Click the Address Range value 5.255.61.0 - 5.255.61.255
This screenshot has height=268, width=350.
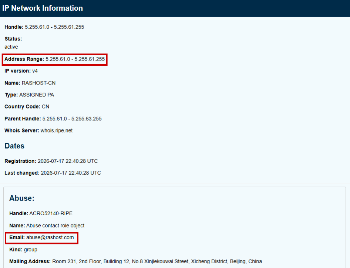pyautogui.click(x=75, y=59)
